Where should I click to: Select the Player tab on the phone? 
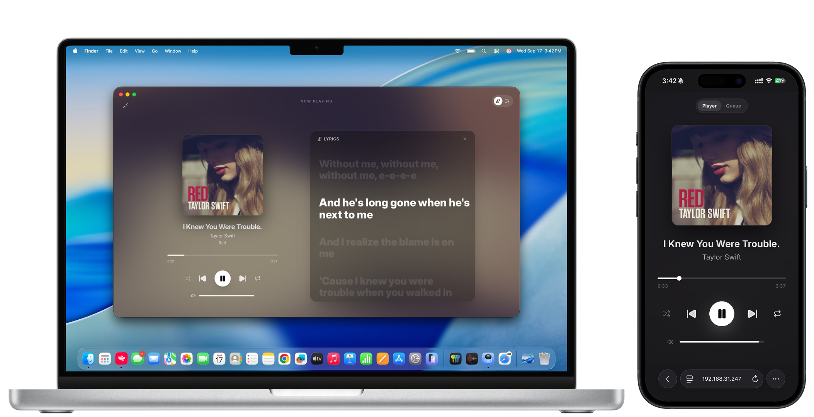point(709,106)
